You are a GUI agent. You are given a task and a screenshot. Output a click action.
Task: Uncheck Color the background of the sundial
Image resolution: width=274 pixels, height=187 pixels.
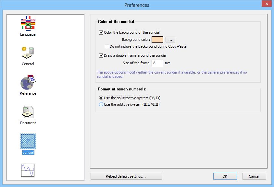pos(101,32)
